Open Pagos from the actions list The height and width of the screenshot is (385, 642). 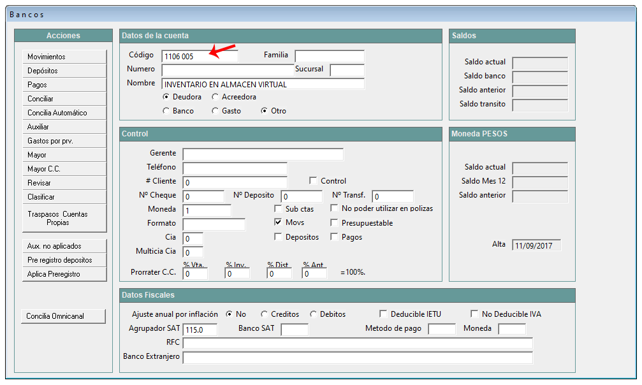(64, 84)
